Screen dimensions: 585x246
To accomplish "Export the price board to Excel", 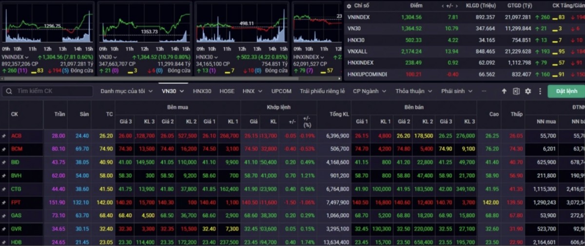I will 516,91.
